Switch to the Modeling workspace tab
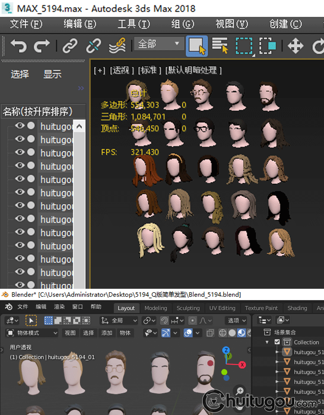 [x=156, y=308]
